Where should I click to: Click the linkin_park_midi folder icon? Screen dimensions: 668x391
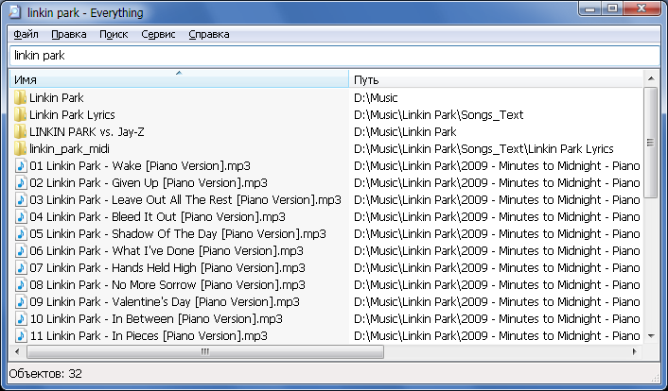[x=20, y=148]
